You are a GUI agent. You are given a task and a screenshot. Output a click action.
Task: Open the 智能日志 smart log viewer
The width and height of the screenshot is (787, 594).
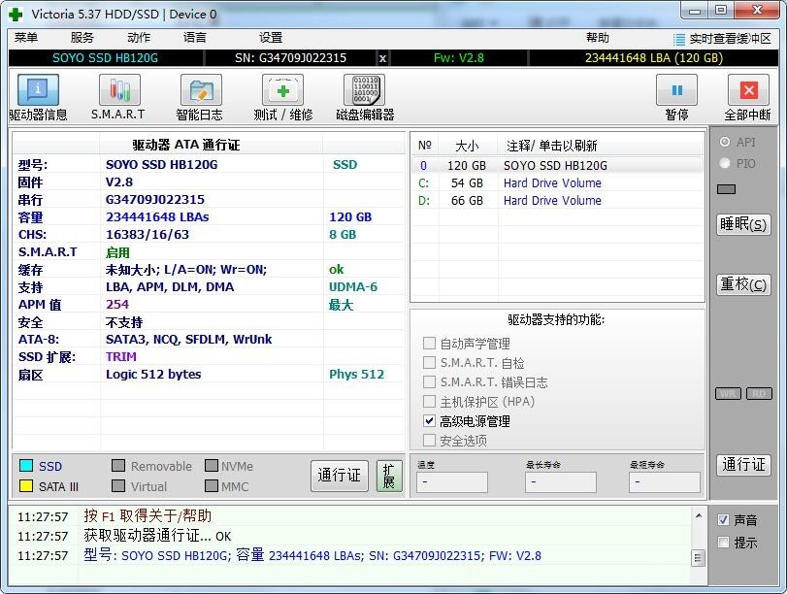[199, 96]
